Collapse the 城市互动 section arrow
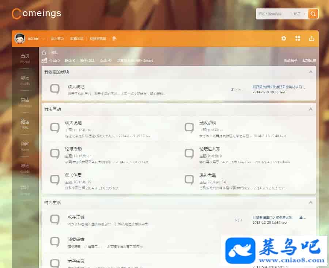This screenshot has height=268, width=329. coord(310,109)
